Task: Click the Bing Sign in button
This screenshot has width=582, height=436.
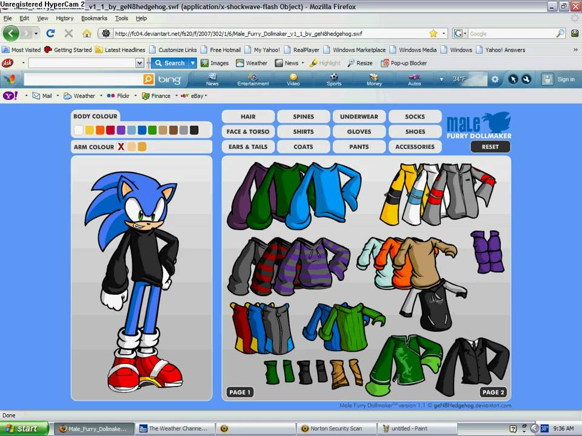Action: pos(558,79)
